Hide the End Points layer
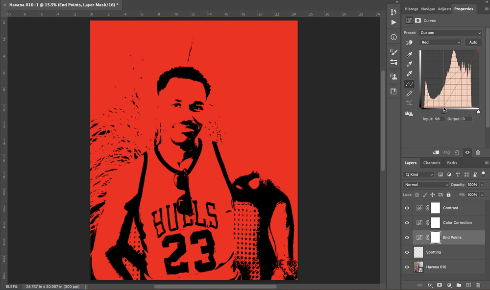 [x=407, y=238]
